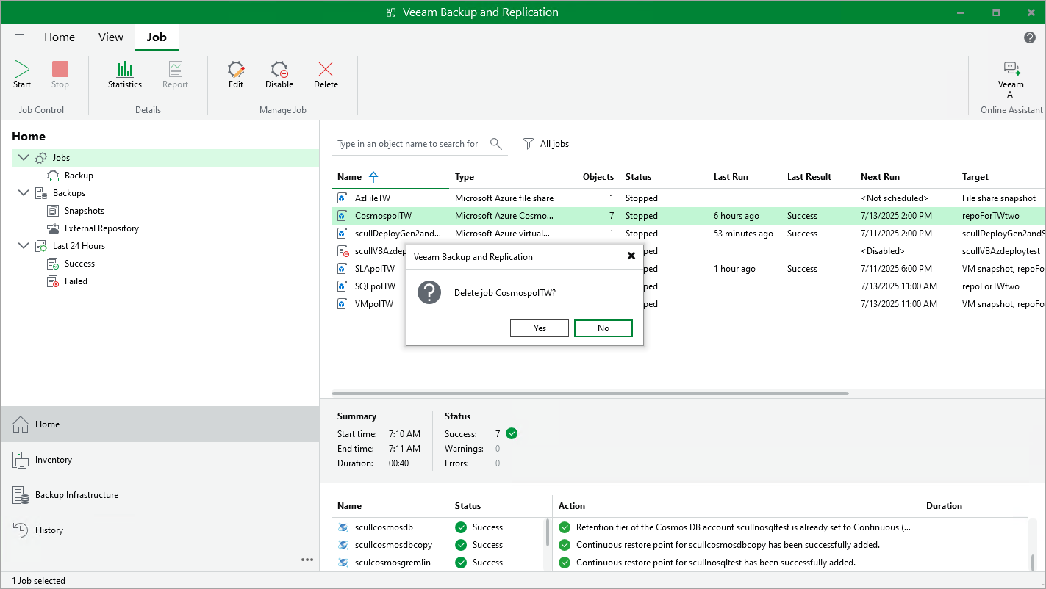Sort by the Type column header
This screenshot has width=1046, height=589.
pyautogui.click(x=465, y=177)
